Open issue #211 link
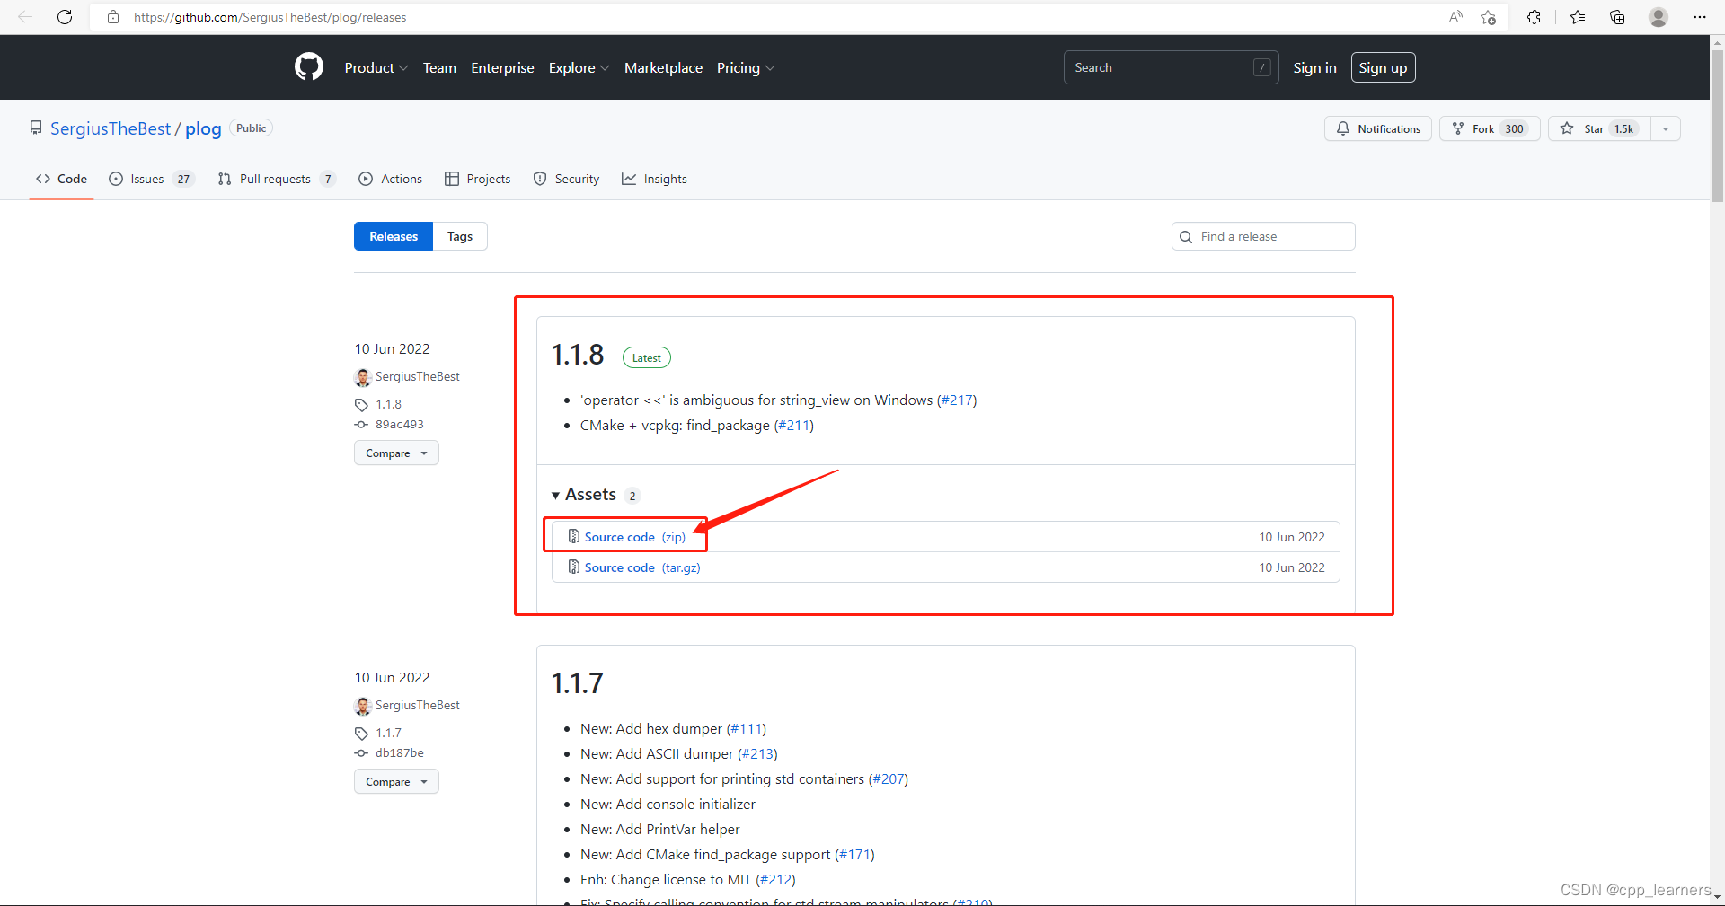 (794, 426)
